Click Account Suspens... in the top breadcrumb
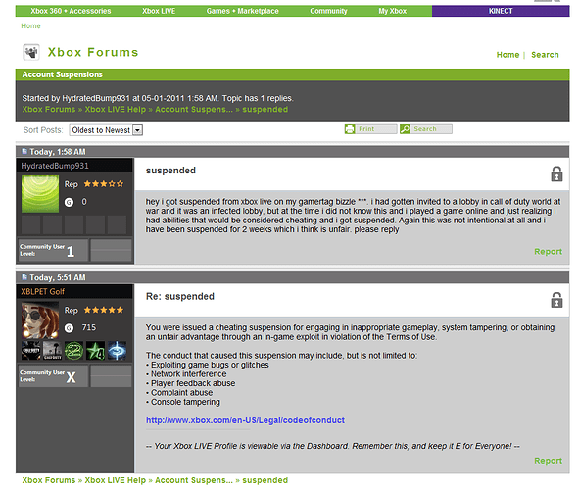This screenshot has height=490, width=579. coord(194,110)
